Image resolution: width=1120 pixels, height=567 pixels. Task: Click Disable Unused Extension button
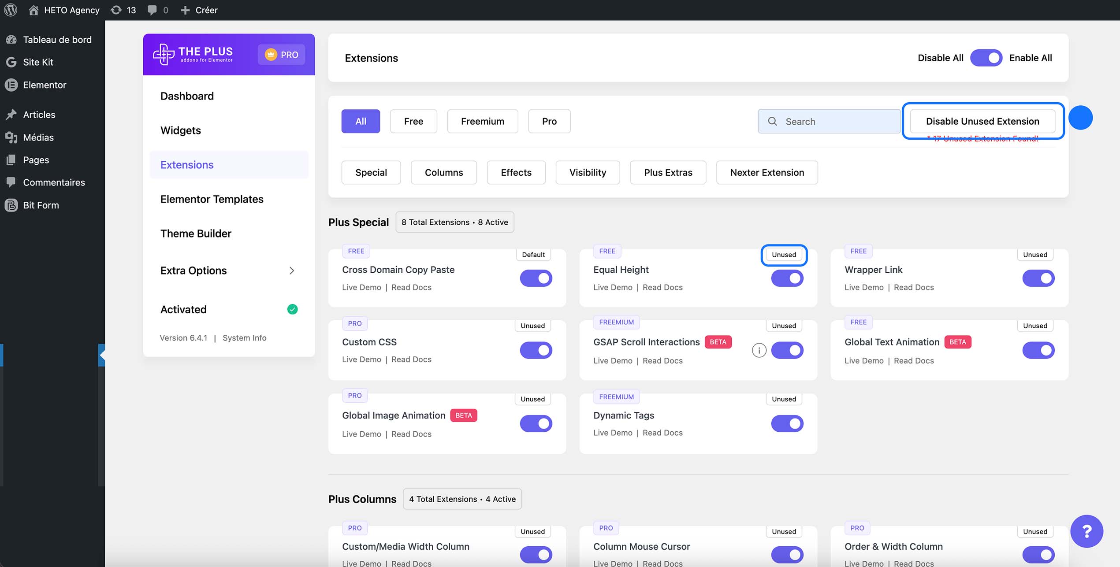(982, 121)
